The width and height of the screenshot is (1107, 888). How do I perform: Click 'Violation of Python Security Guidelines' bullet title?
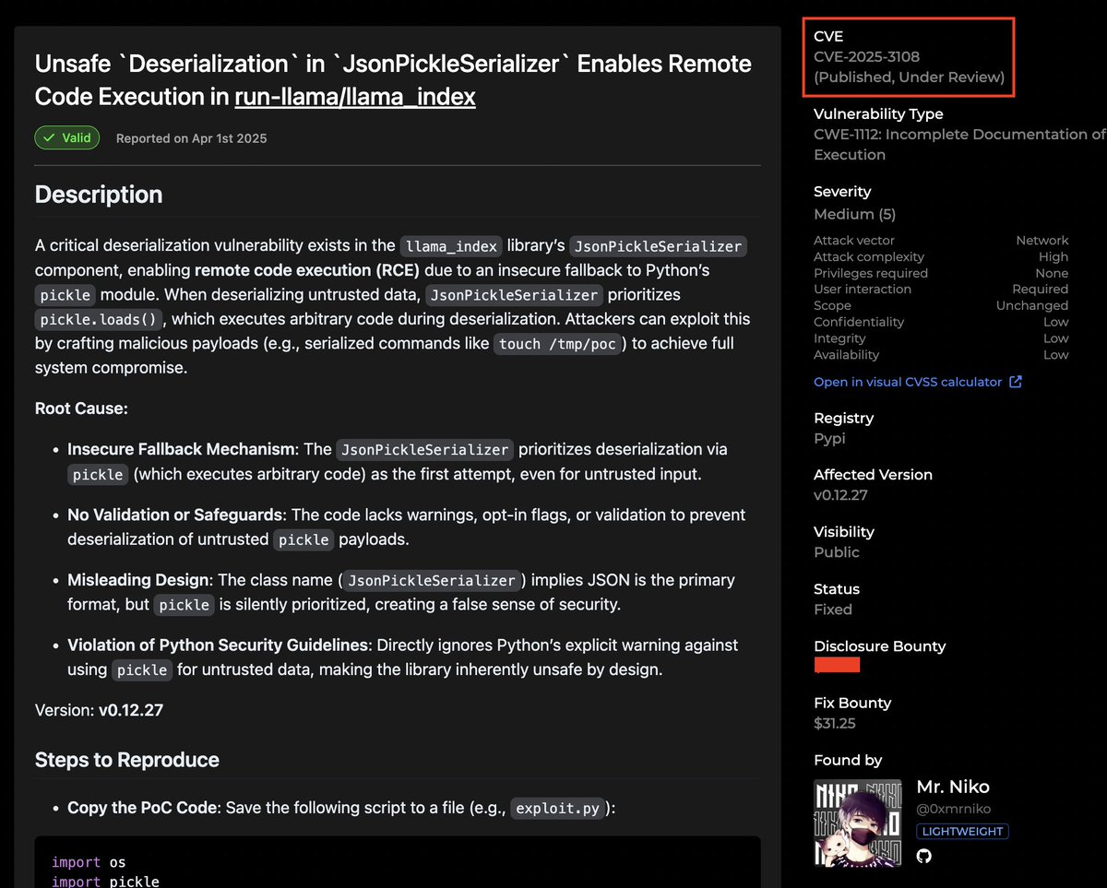pos(218,645)
